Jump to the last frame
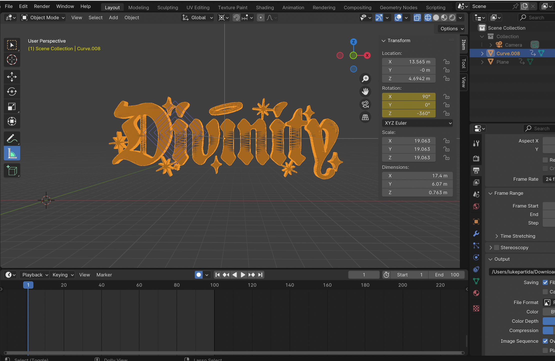Image resolution: width=555 pixels, height=361 pixels. (260, 275)
